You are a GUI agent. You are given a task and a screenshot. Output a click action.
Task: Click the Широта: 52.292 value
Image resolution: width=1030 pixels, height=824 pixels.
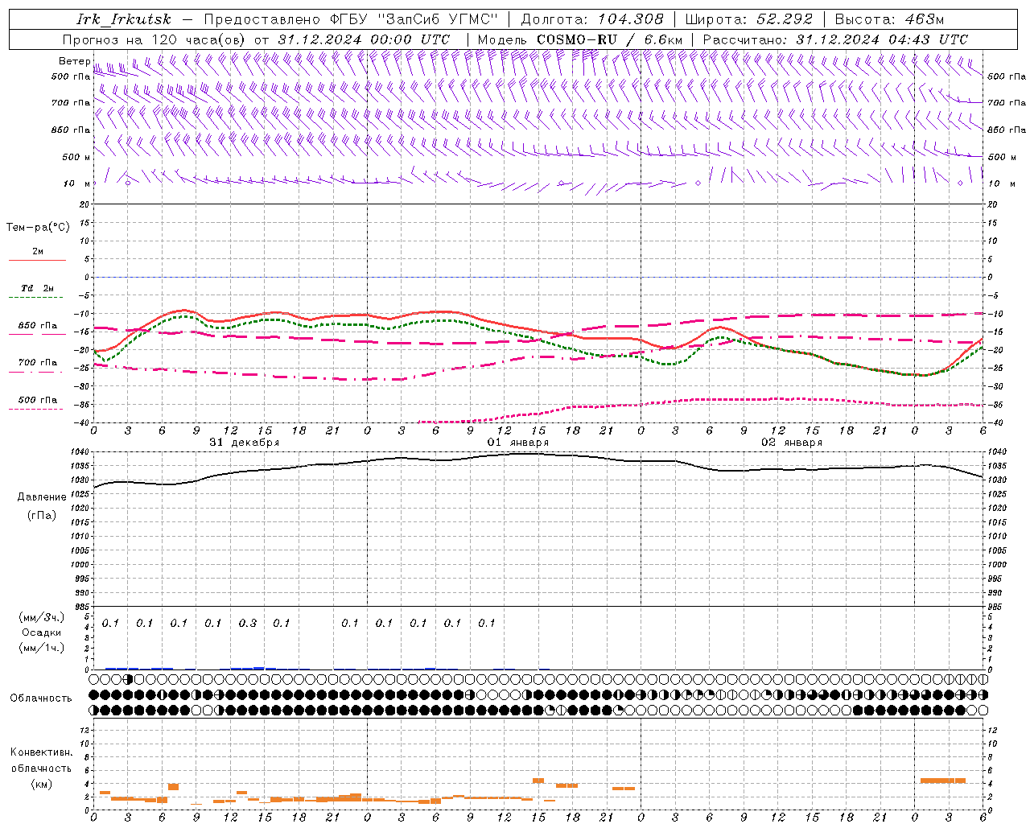[x=749, y=19]
